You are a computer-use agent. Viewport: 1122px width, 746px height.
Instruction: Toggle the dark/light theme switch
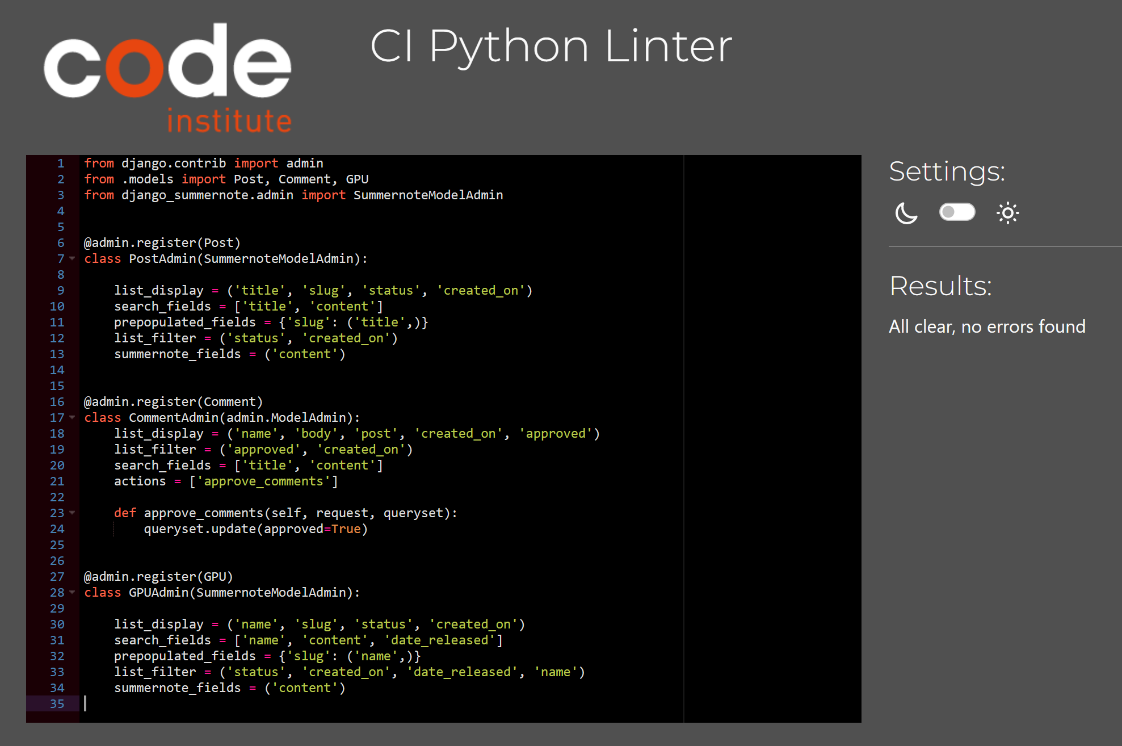(957, 212)
